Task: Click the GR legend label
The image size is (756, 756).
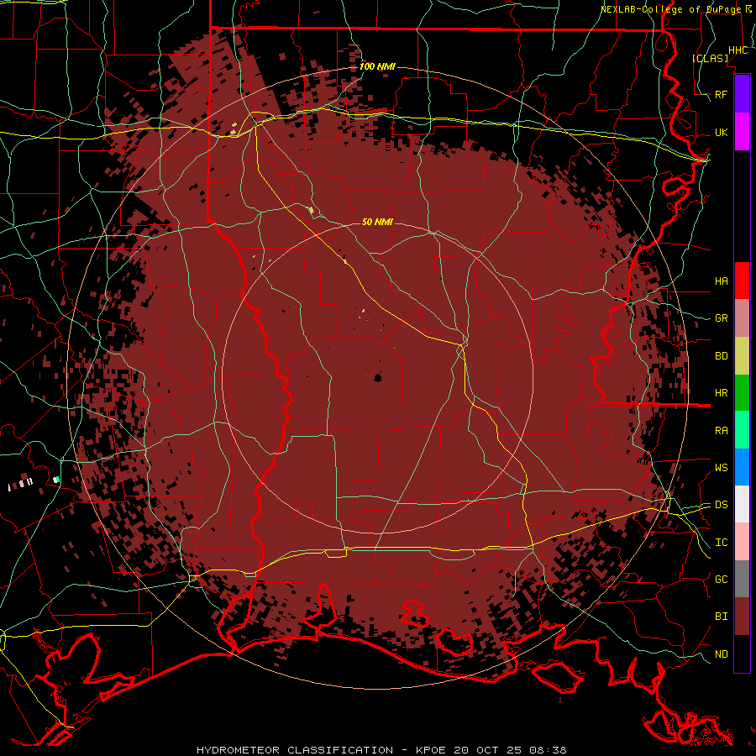Action: [722, 318]
